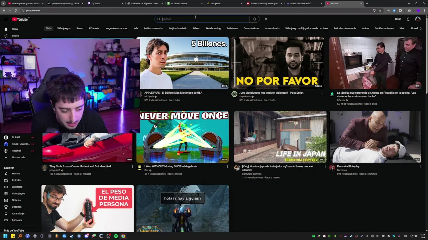Open a new browser tab

point(367,3)
